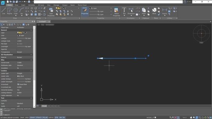This screenshot has width=212, height=119.
Task: Click the Array grid tool icon
Action: (39, 14)
